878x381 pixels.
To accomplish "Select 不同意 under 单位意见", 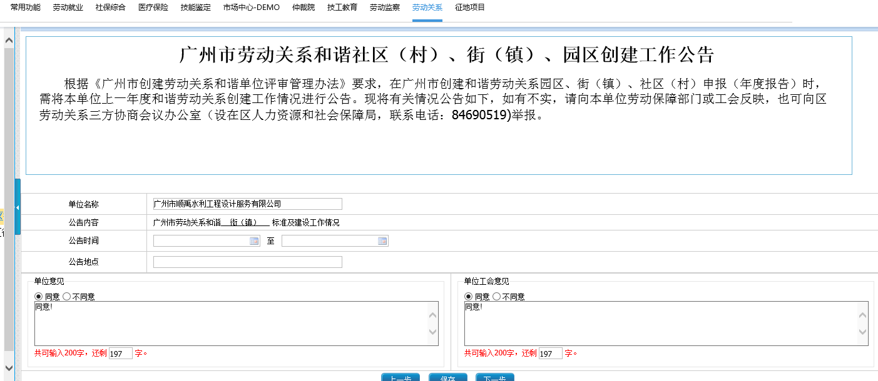I will [x=66, y=297].
